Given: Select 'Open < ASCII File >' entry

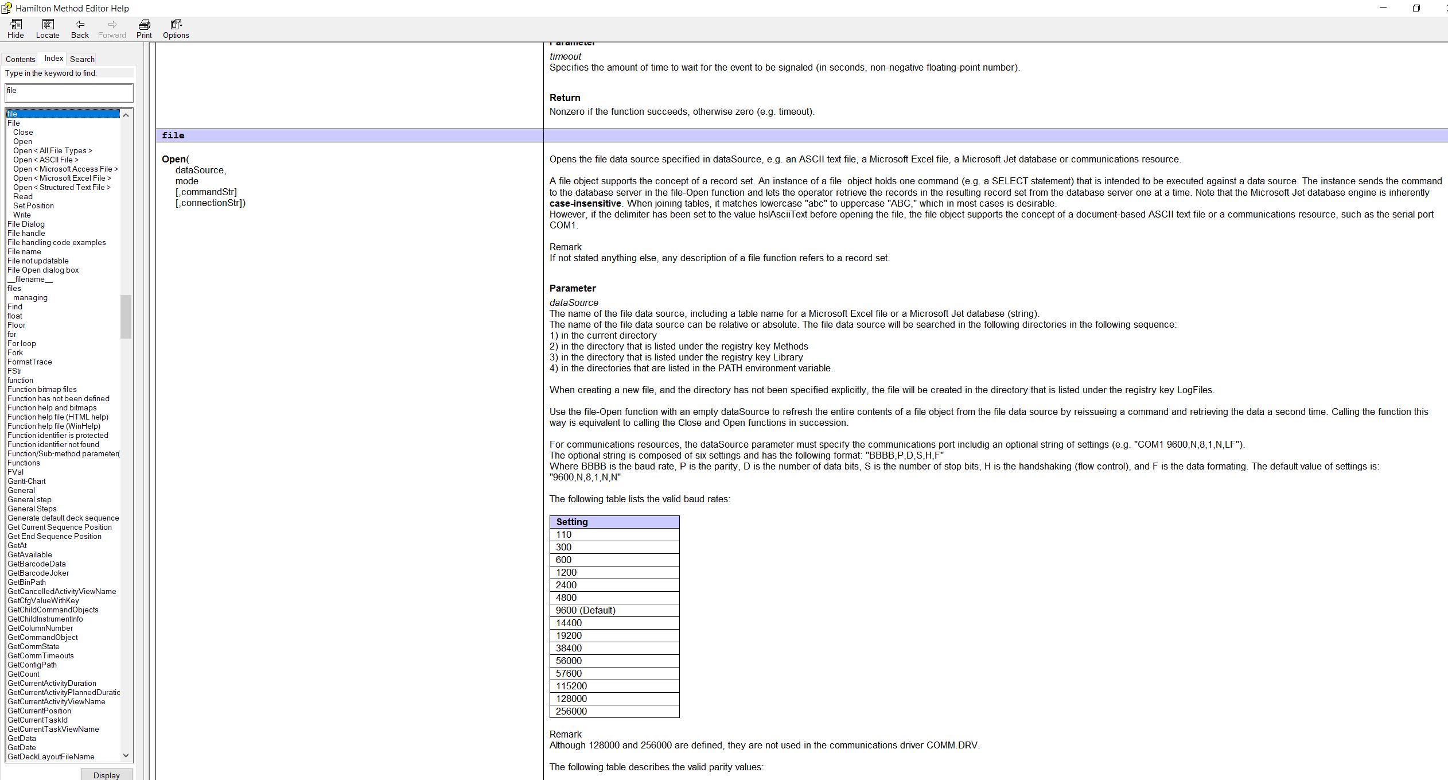Looking at the screenshot, I should [x=45, y=160].
